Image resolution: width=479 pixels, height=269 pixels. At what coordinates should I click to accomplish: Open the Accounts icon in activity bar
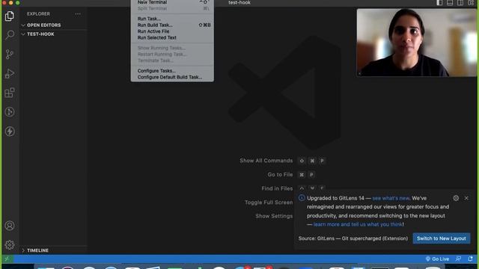10,226
